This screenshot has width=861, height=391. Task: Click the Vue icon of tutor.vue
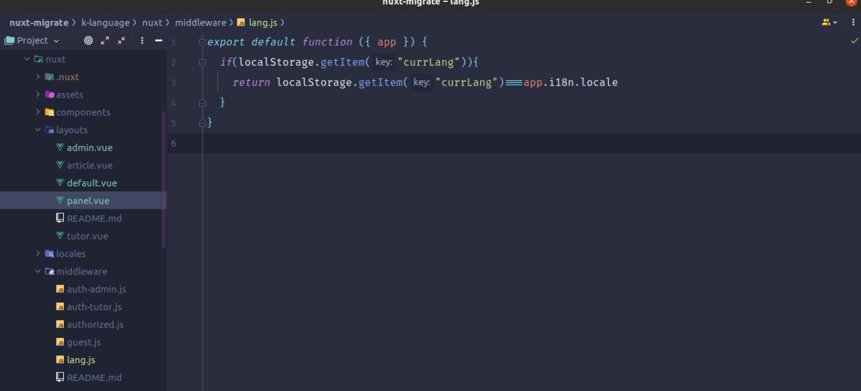60,236
